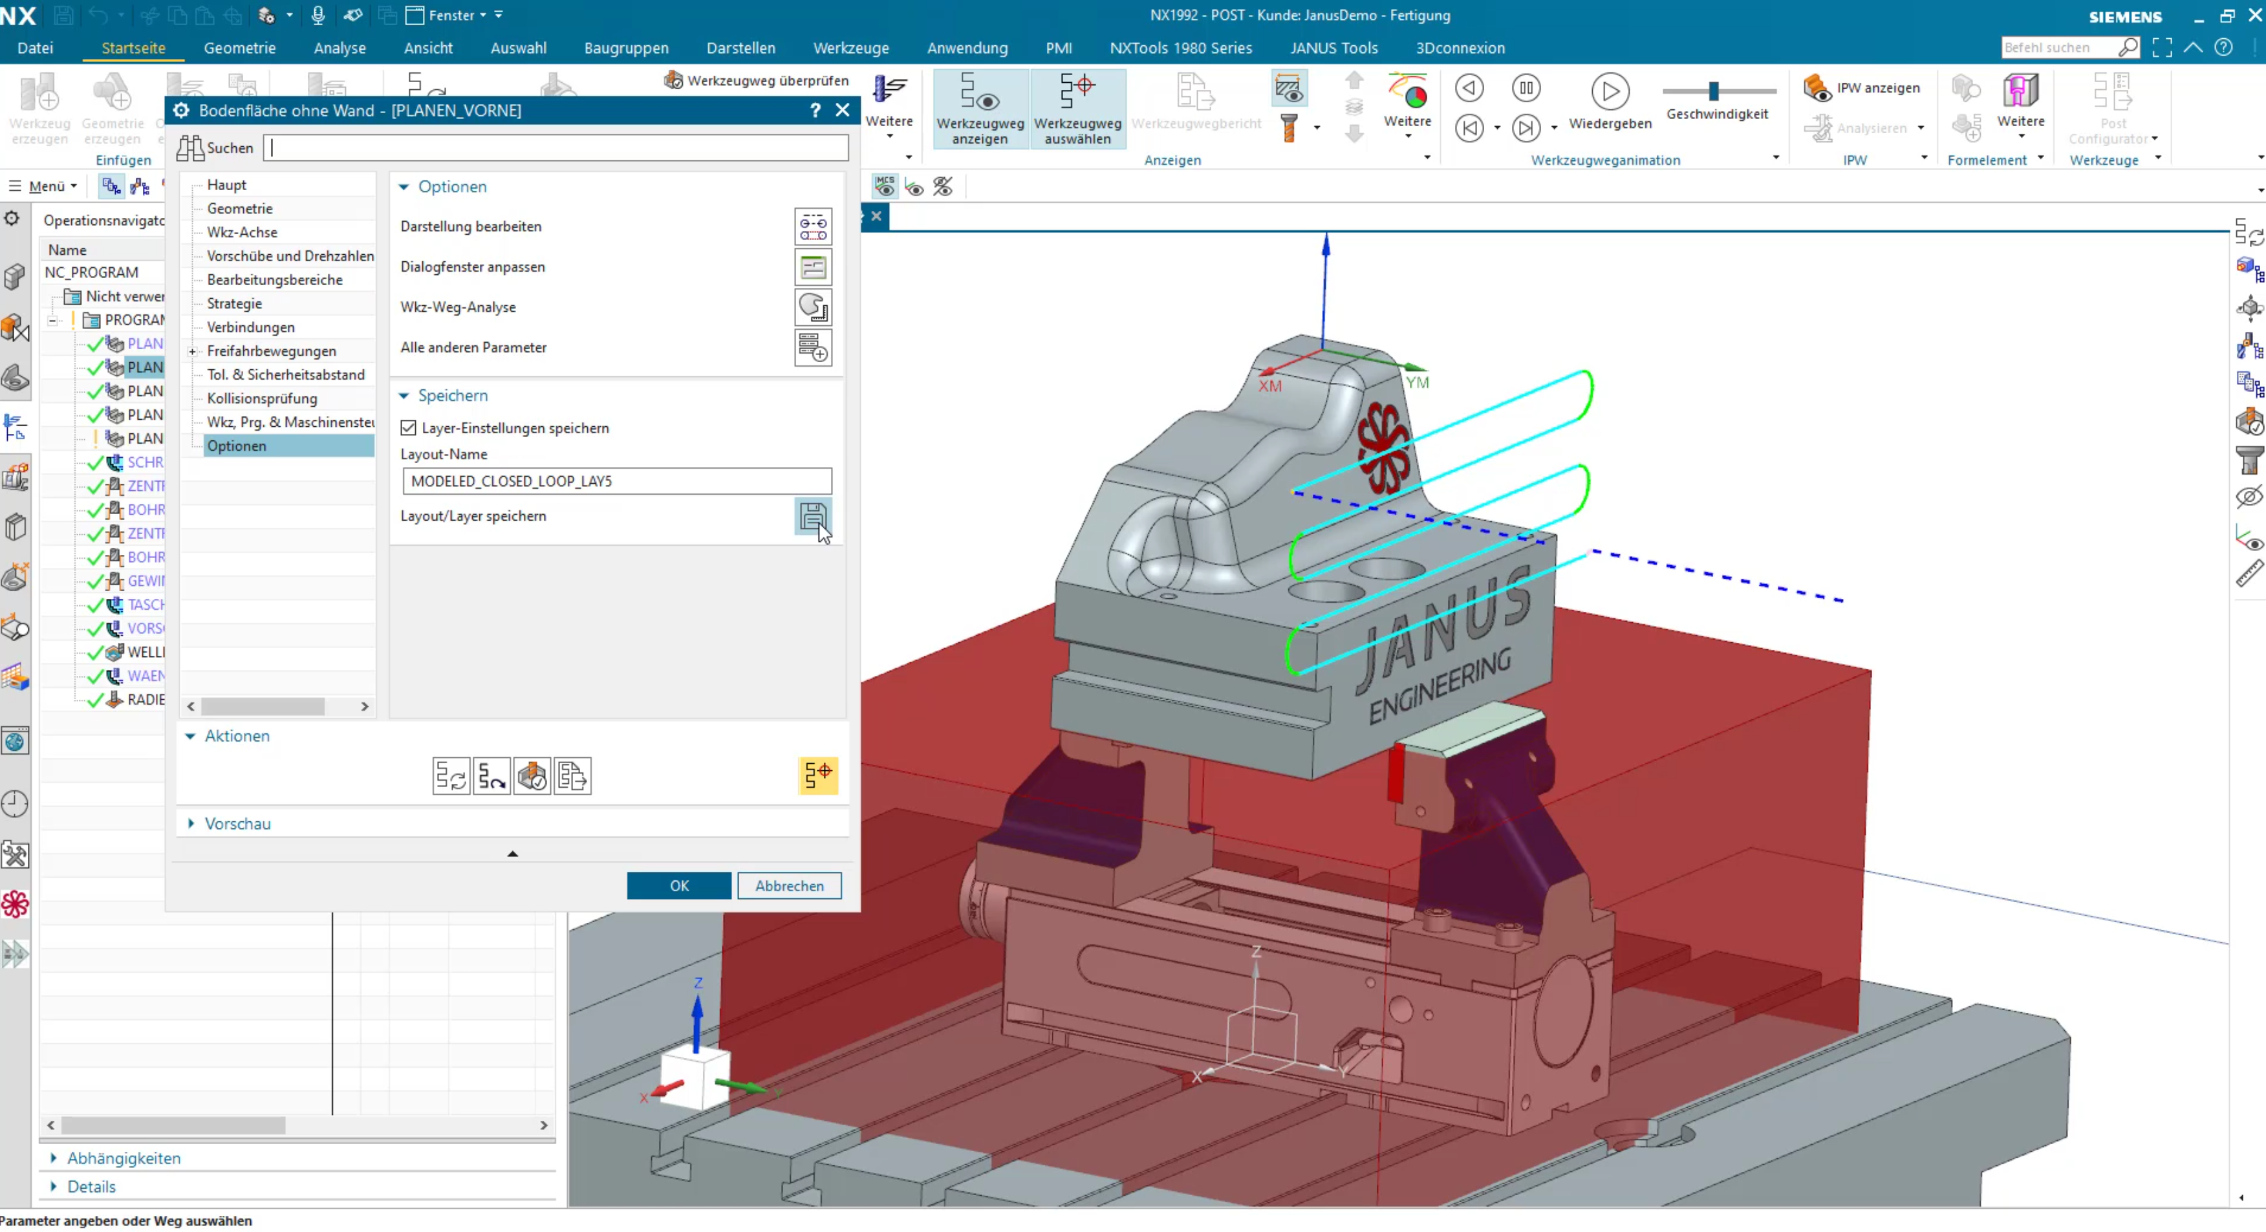Click the Layout-Name input field

click(x=617, y=481)
